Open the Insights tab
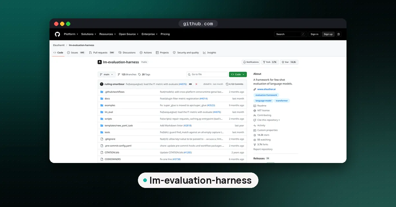Screen dimensions: 396x207 point(210,53)
